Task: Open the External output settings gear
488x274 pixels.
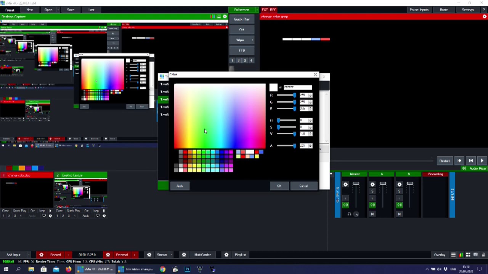Action: coord(108,255)
